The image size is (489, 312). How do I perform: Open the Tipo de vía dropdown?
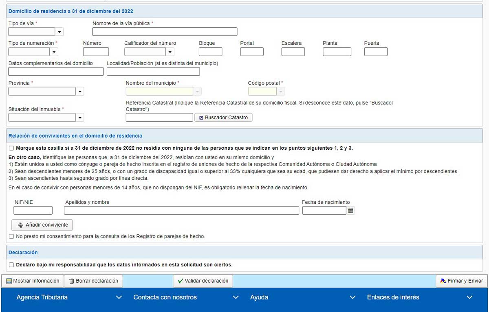coord(59,32)
